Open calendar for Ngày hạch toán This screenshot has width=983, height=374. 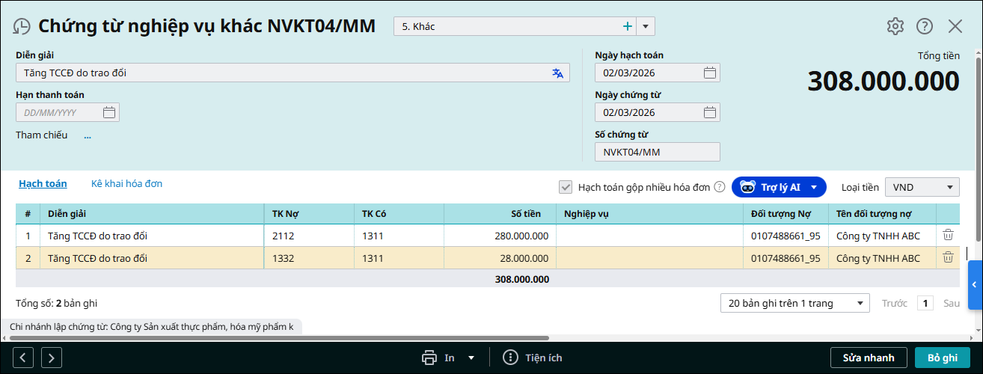[x=710, y=73]
